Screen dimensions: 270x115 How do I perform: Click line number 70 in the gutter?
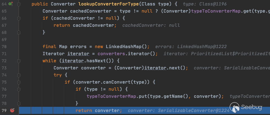(4, 46)
